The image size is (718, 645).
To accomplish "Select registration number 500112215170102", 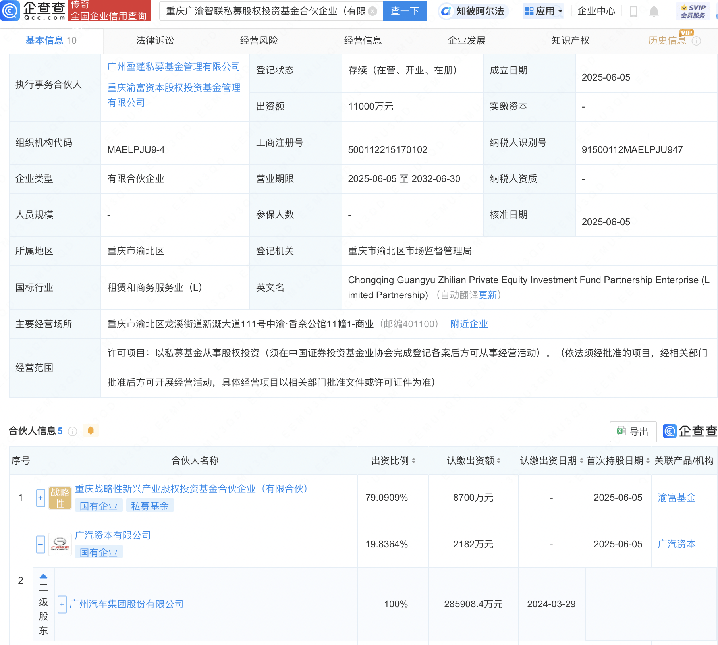I will [388, 150].
